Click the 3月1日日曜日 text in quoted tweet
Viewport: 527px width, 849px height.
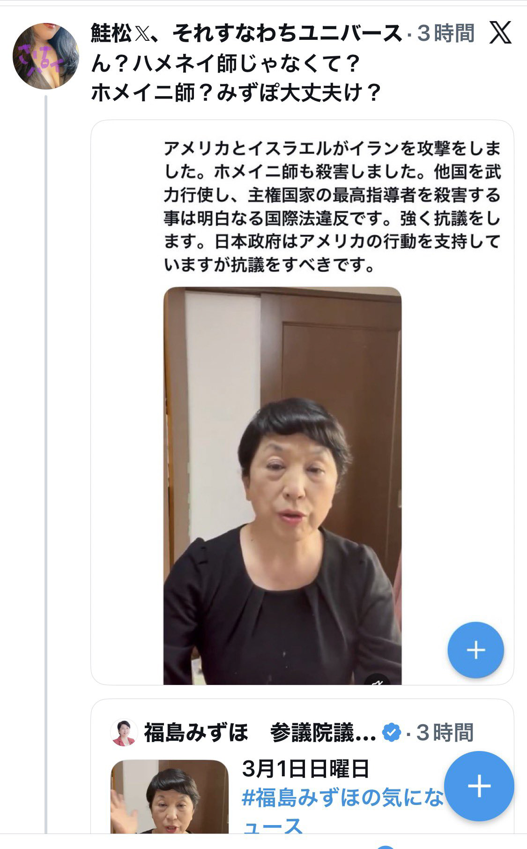click(x=305, y=769)
